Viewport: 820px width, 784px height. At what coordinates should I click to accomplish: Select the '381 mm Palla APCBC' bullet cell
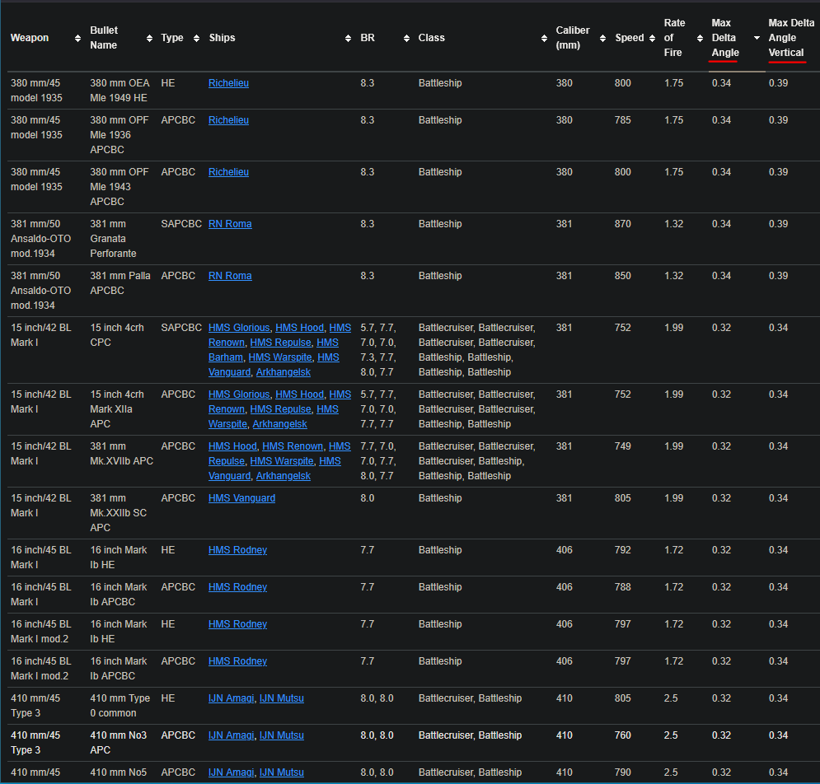tap(120, 282)
